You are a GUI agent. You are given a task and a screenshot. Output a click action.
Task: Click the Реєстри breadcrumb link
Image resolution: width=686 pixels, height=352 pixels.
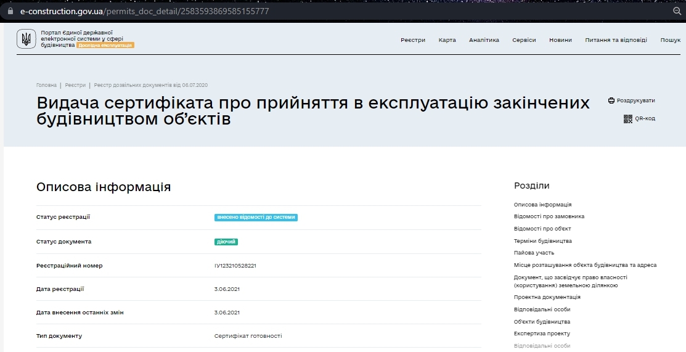pyautogui.click(x=75, y=85)
